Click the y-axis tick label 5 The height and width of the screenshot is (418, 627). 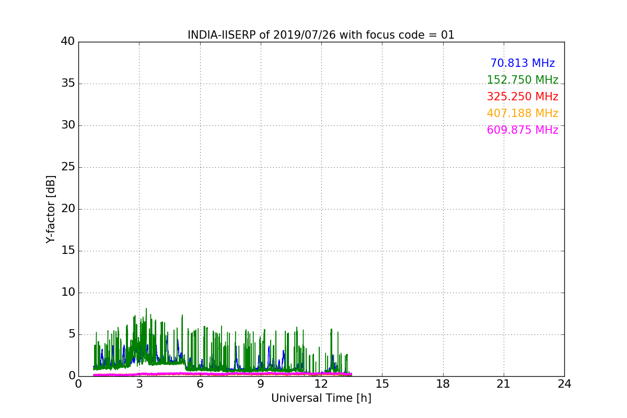[x=71, y=334]
